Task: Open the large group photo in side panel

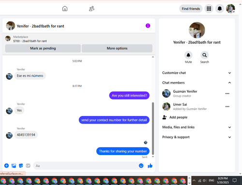Action: click(197, 30)
